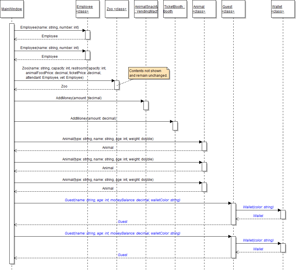Select the activation box on AnimalSnackMachine lifeline
The height and width of the screenshot is (271, 296).
coord(146,105)
